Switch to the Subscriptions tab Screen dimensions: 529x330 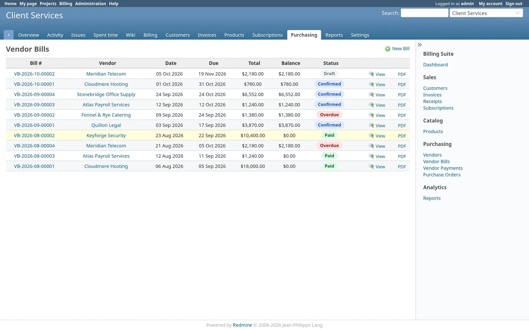(267, 35)
